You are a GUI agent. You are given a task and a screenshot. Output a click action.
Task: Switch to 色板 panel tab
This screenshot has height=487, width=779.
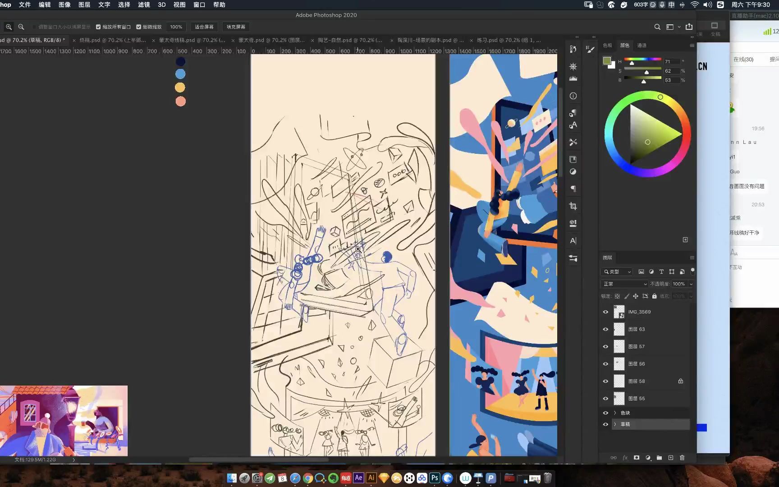click(608, 46)
